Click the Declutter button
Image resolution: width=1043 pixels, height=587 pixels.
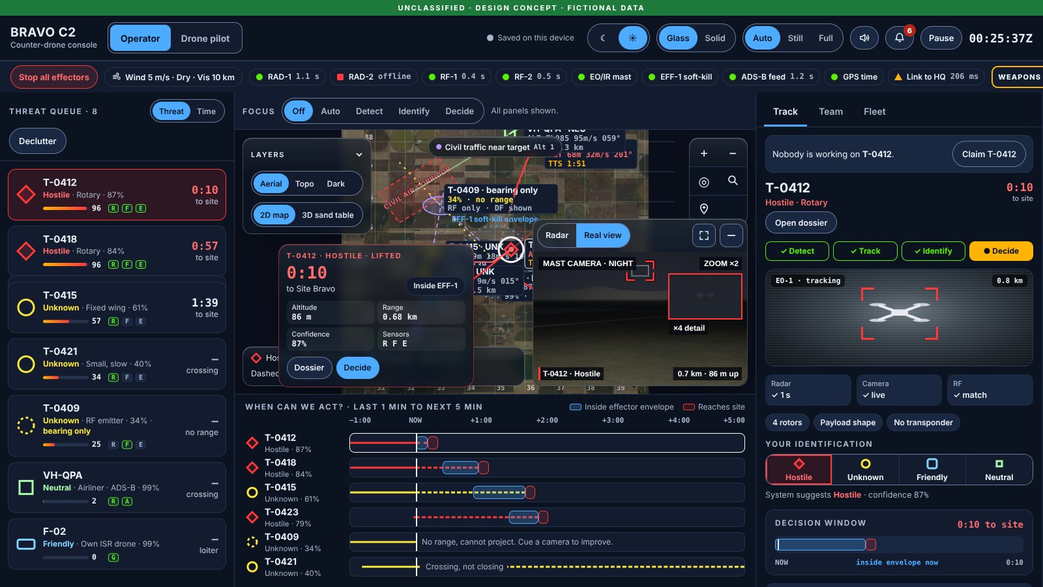[x=38, y=141]
